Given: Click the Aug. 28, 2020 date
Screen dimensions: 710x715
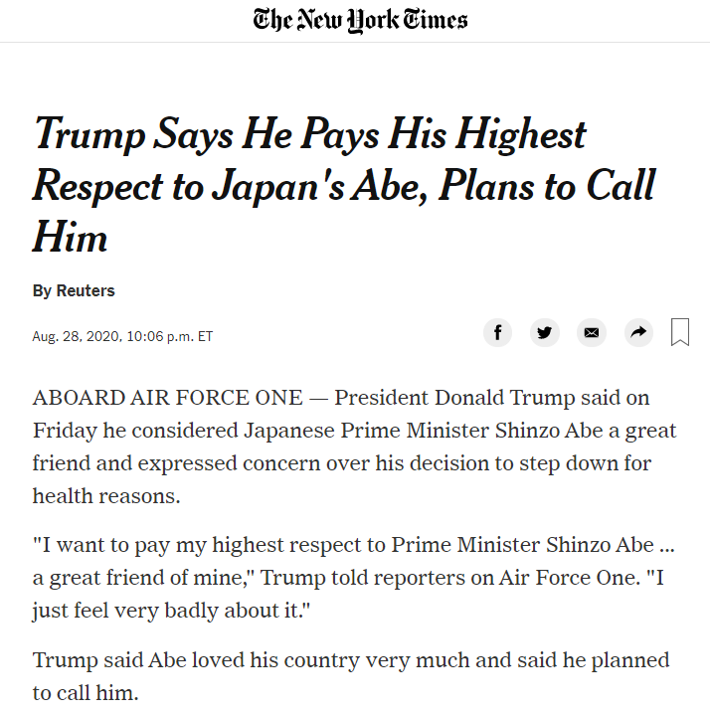Looking at the screenshot, I should point(75,336).
